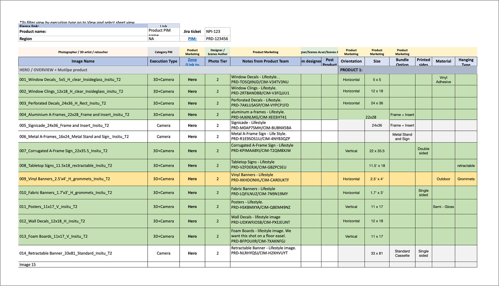The height and width of the screenshot is (286, 499).
Task: Select the Metal Stand and Sign bundle cell
Action: [x=402, y=137]
